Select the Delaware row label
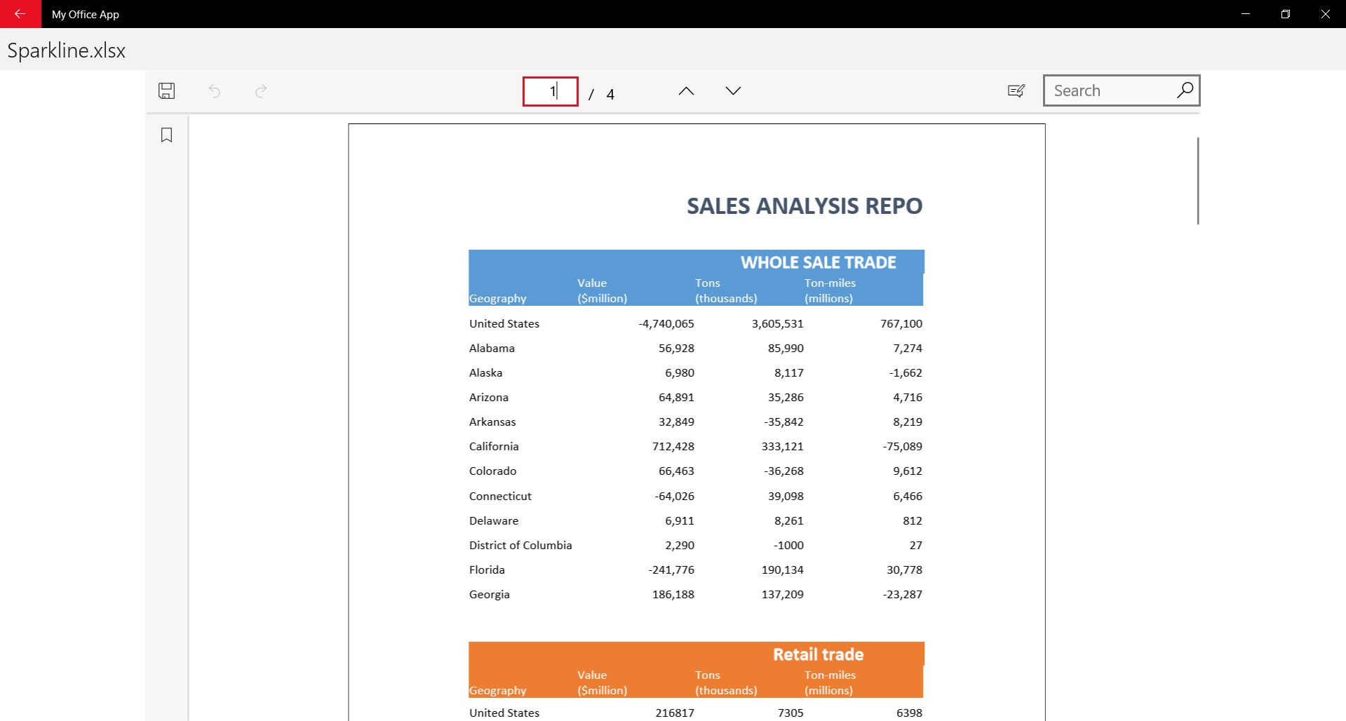The height and width of the screenshot is (721, 1346). [494, 520]
